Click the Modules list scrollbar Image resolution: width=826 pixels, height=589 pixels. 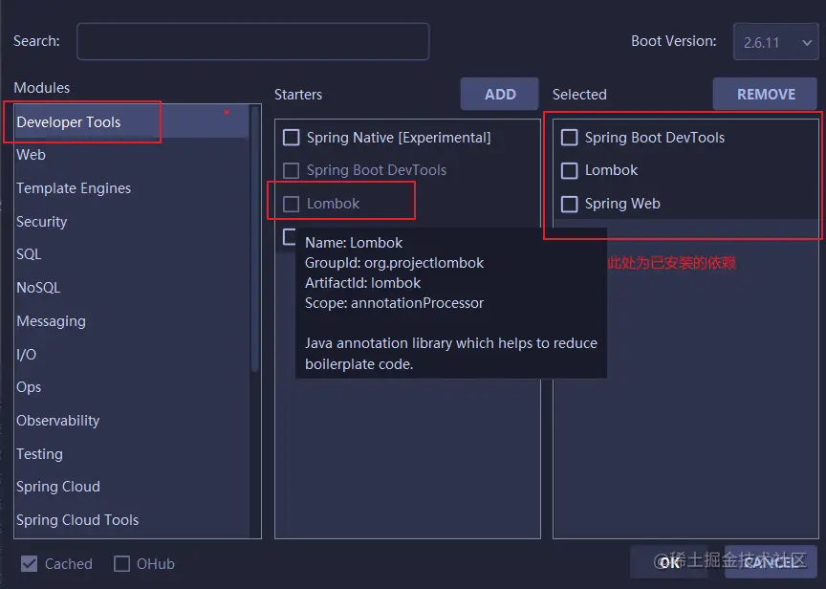tap(255, 240)
